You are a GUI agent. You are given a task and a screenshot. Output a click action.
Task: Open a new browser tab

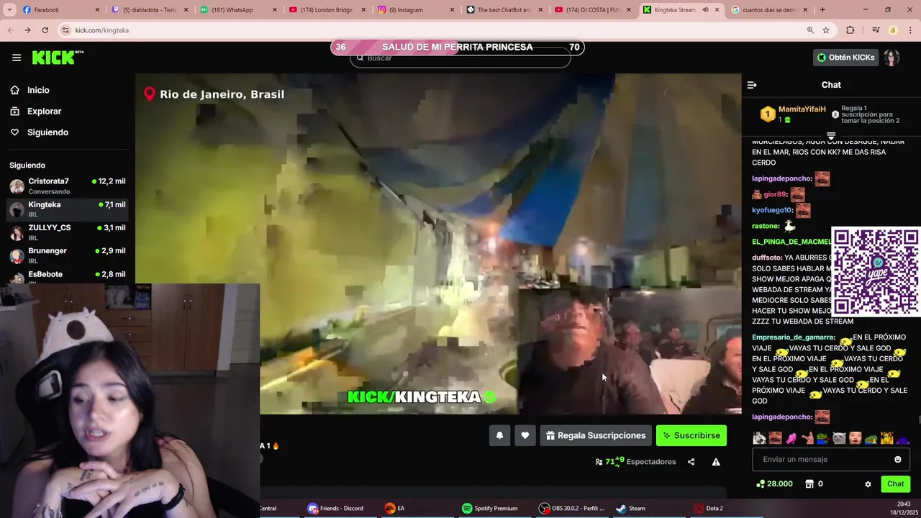tap(822, 10)
